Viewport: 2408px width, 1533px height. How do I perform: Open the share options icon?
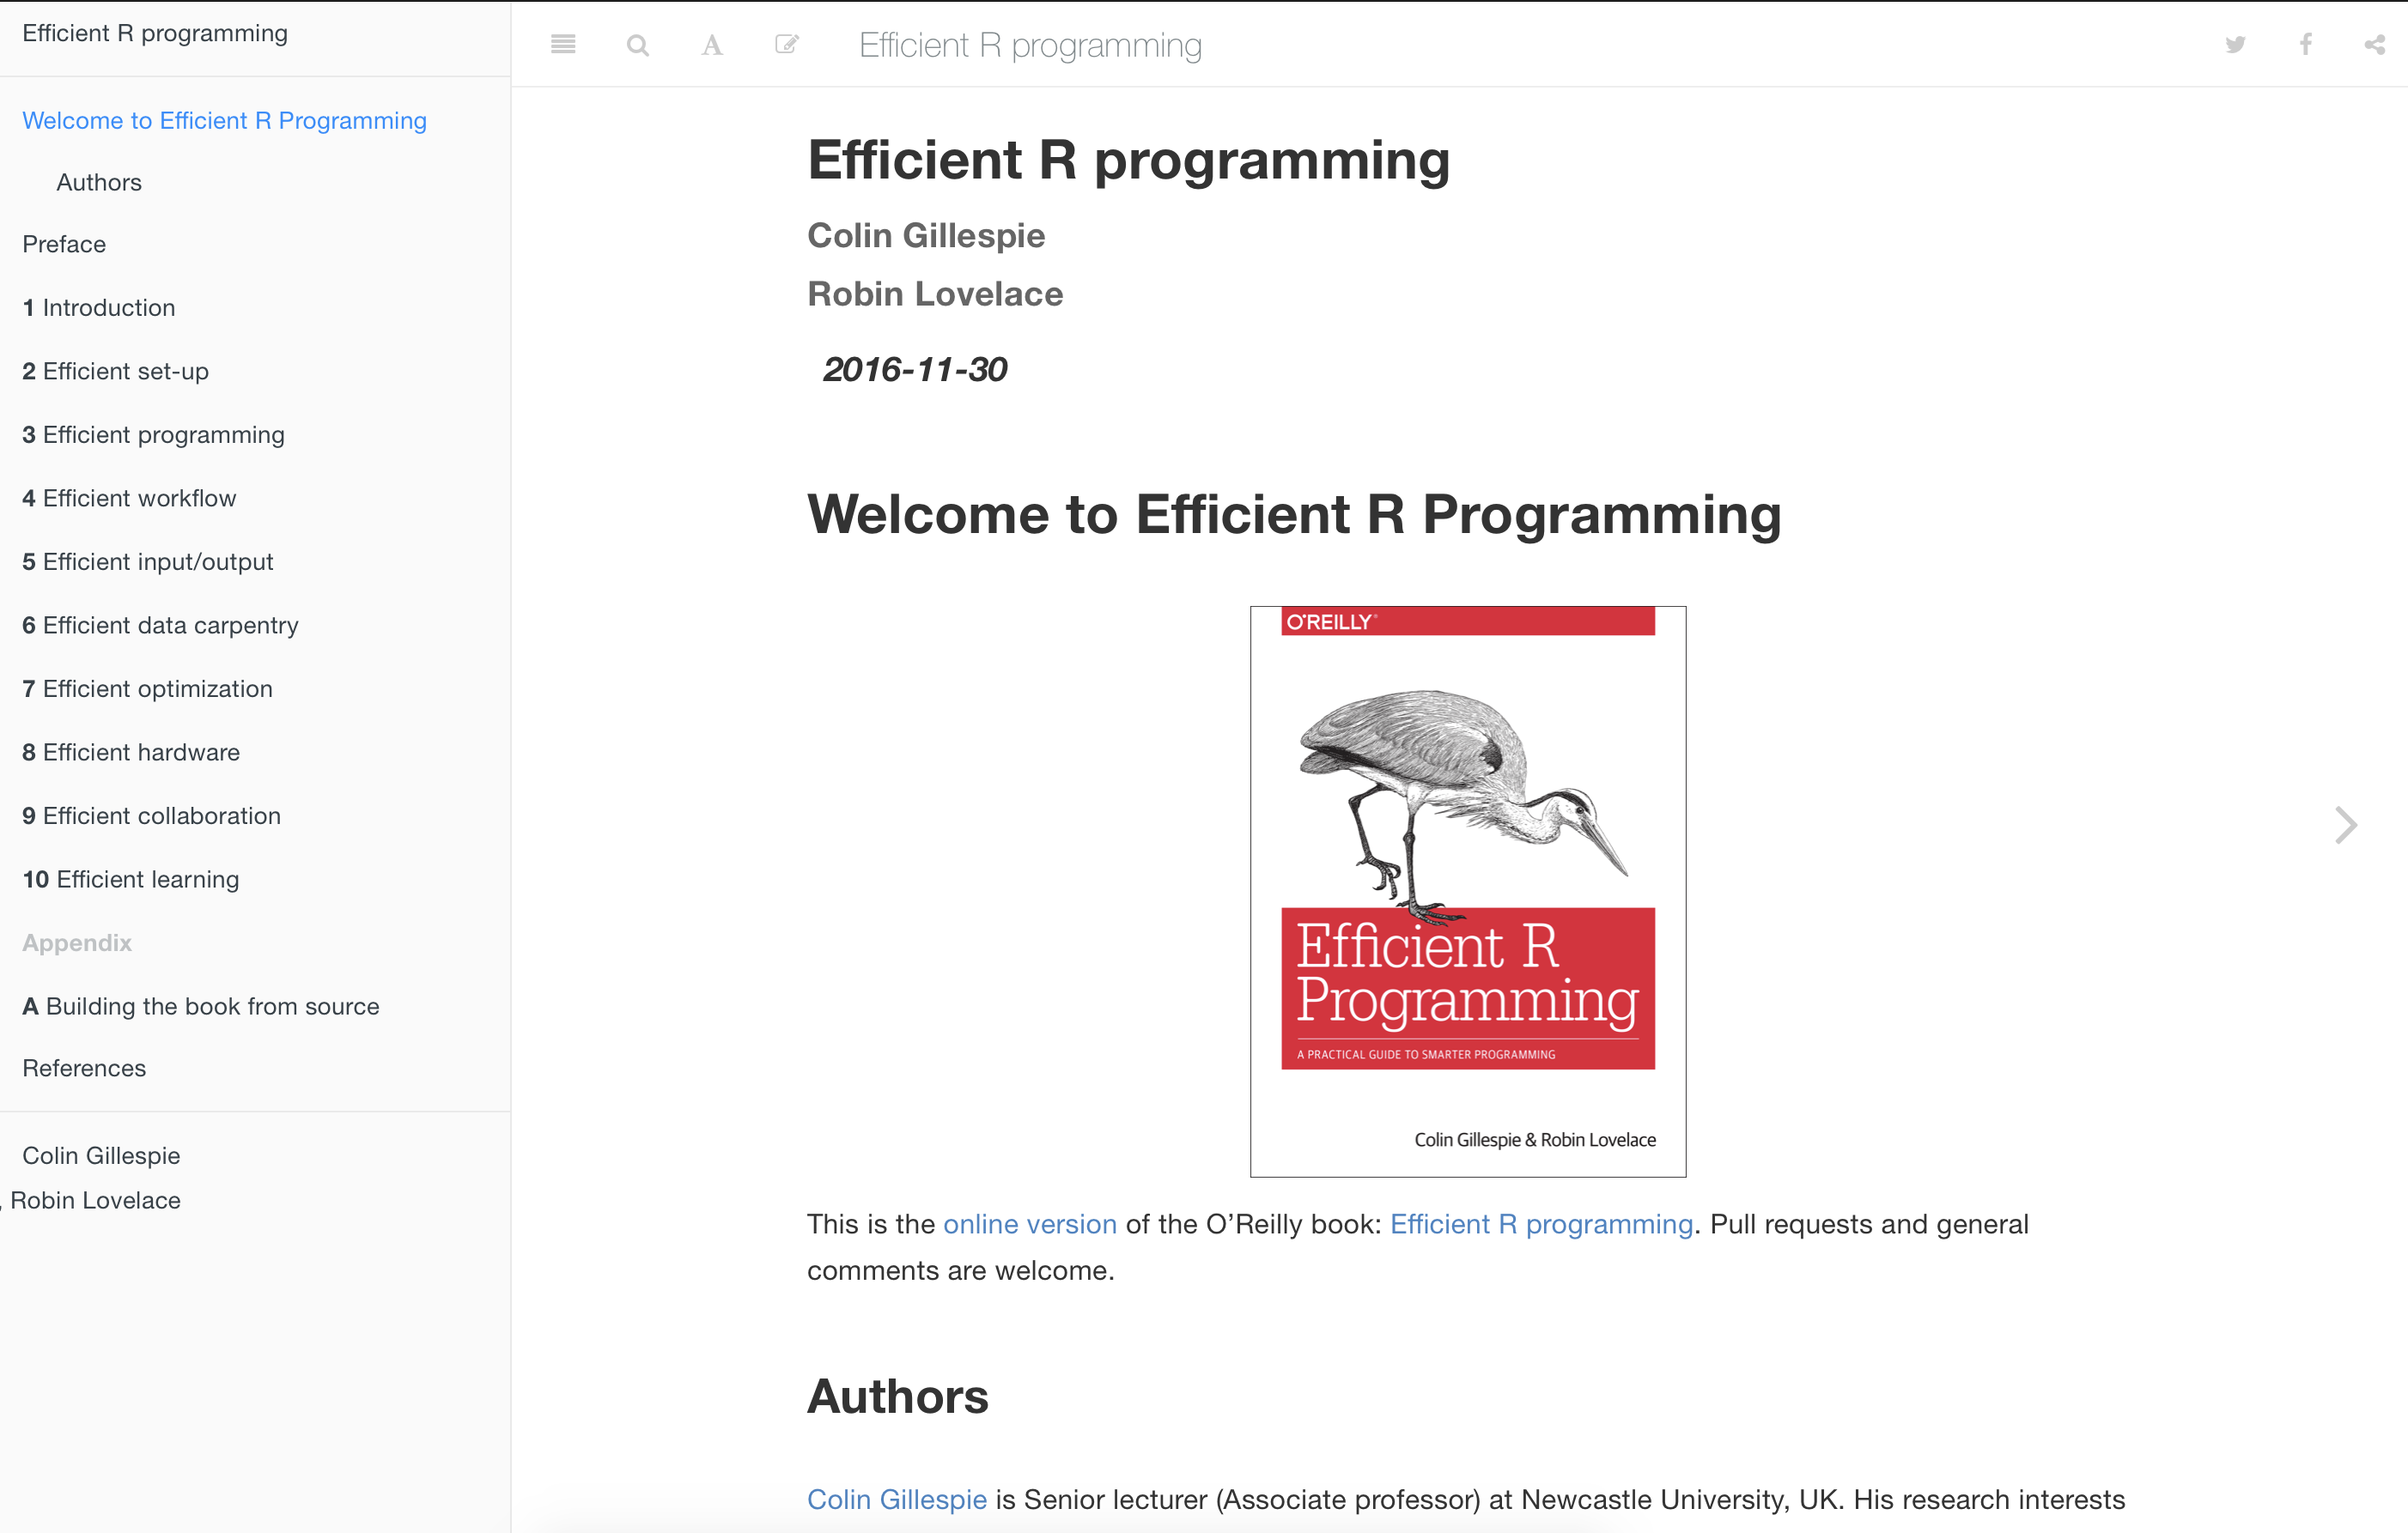(x=2375, y=44)
